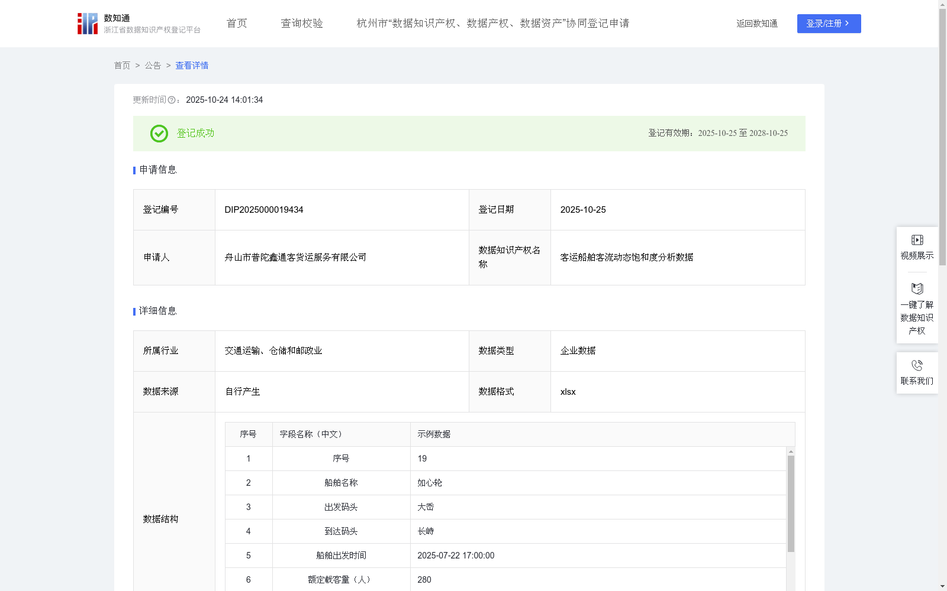Go to the 首页 navigation menu

pyautogui.click(x=237, y=24)
